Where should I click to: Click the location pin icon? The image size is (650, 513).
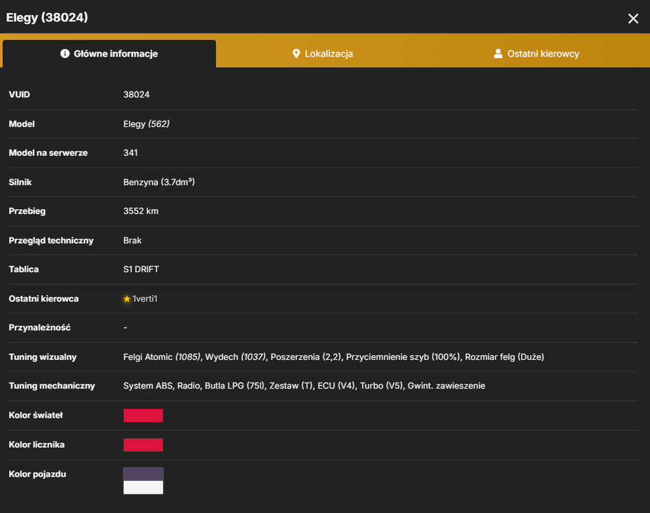296,53
